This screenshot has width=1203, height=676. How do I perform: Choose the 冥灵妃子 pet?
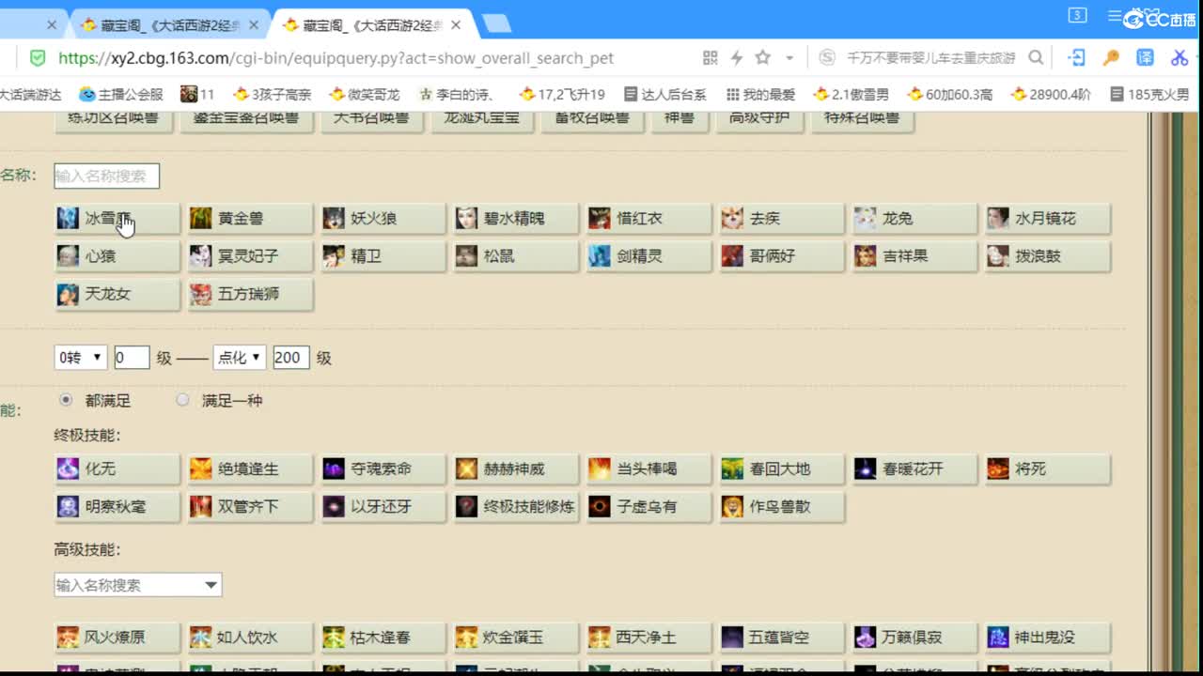(x=250, y=256)
